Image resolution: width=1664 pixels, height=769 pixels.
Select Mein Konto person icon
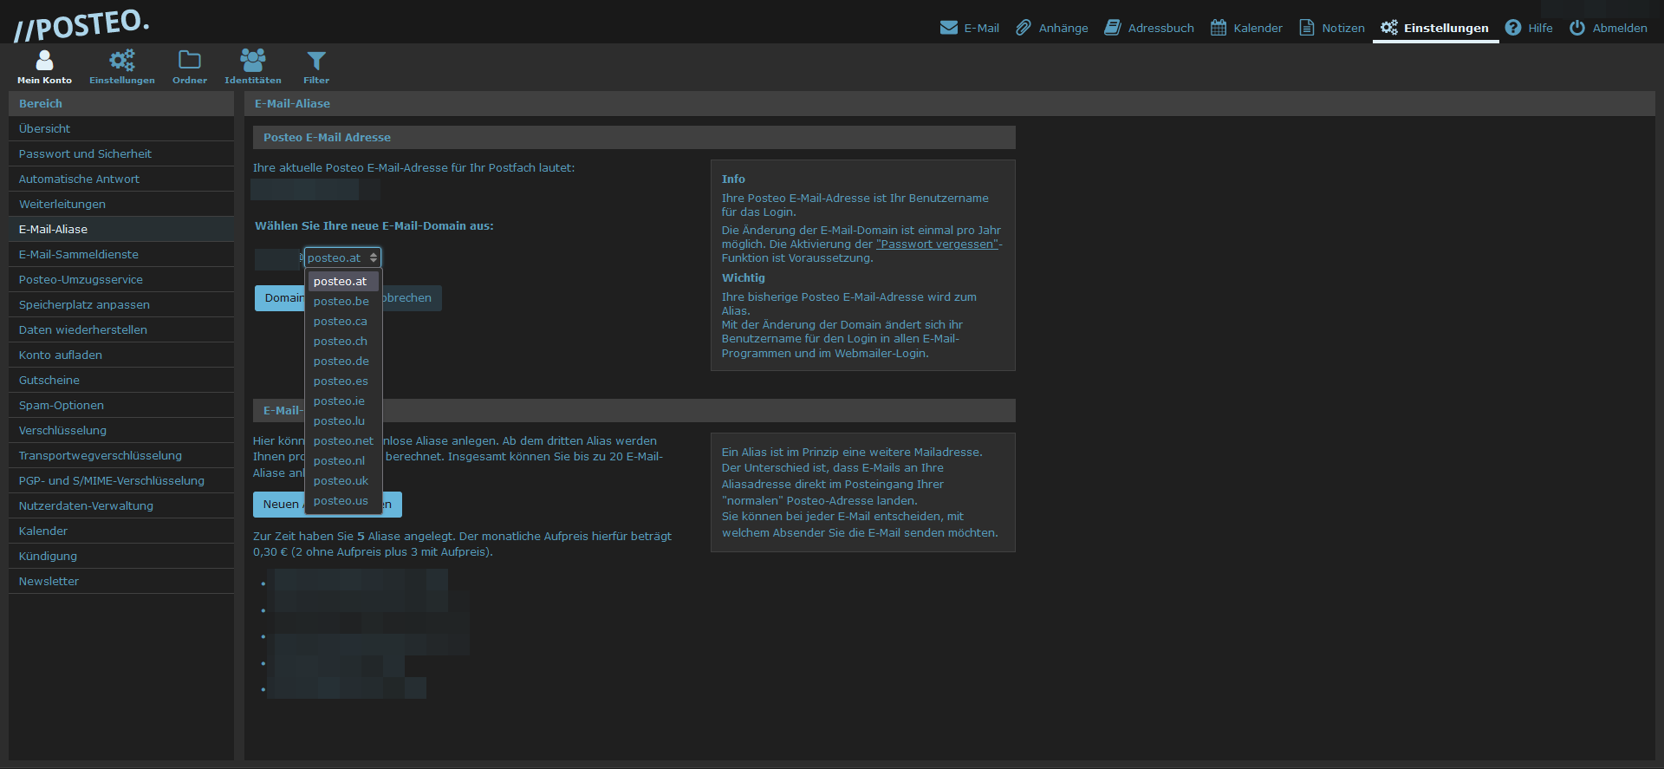[x=44, y=61]
